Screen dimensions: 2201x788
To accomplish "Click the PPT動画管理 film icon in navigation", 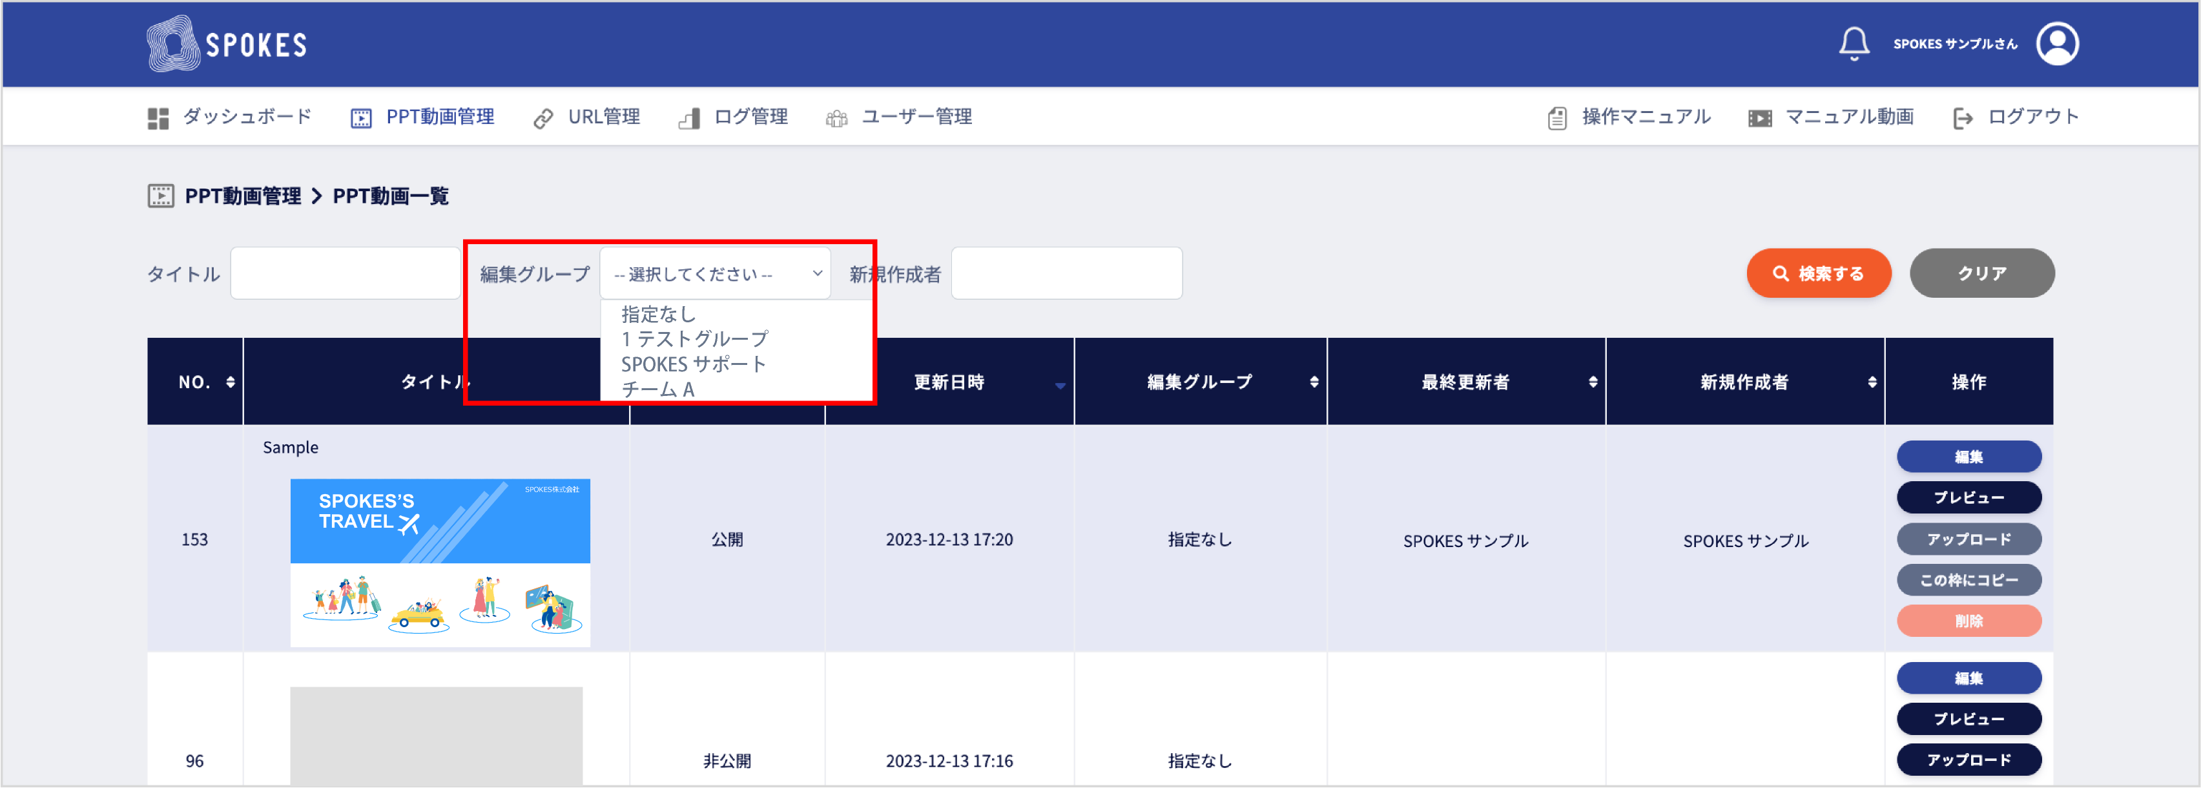I will [362, 118].
